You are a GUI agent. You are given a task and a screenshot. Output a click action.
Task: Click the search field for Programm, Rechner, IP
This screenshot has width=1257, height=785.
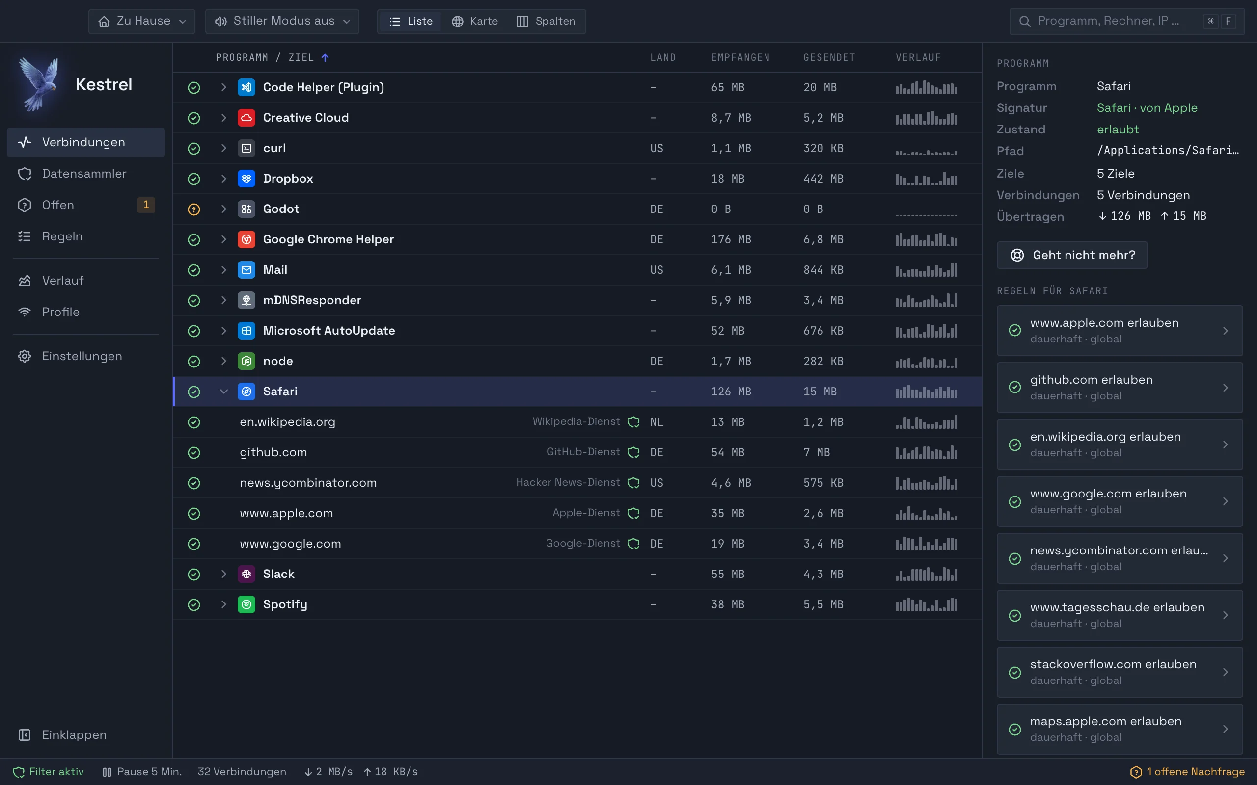click(1126, 21)
